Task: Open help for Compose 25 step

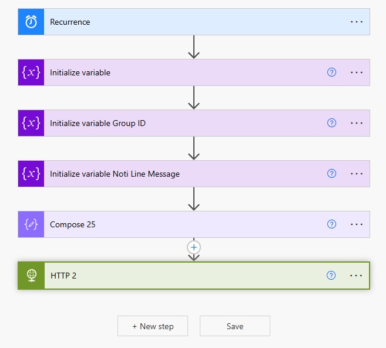Action: [331, 224]
